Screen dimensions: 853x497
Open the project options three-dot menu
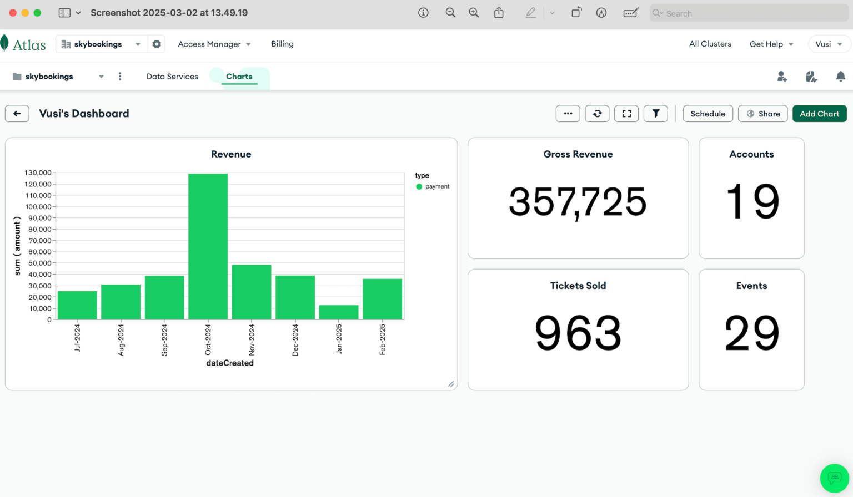click(x=120, y=77)
